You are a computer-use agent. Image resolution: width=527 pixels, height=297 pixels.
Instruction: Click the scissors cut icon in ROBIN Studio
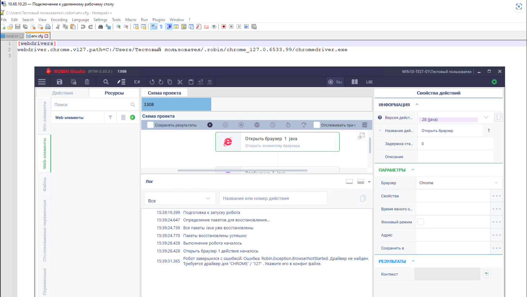pyautogui.click(x=180, y=82)
